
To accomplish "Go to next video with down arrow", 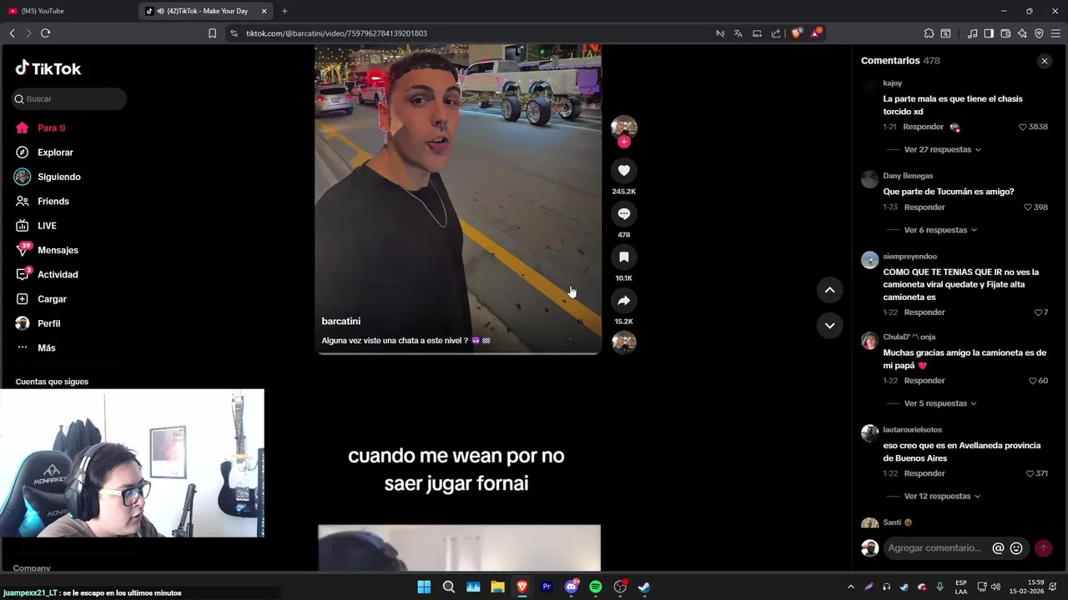I will (829, 326).
